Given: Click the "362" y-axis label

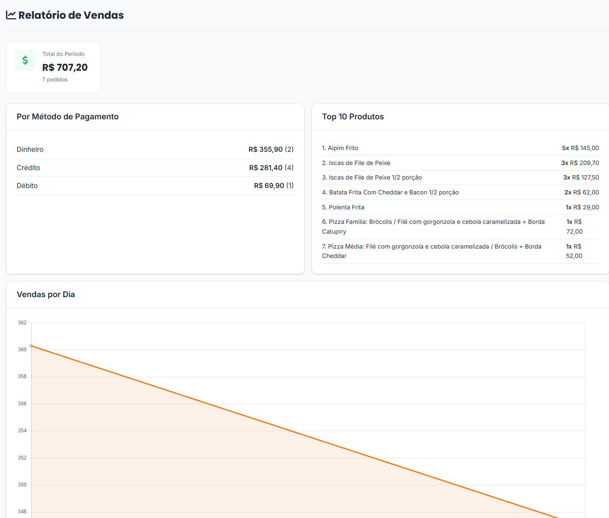Looking at the screenshot, I should (22, 323).
